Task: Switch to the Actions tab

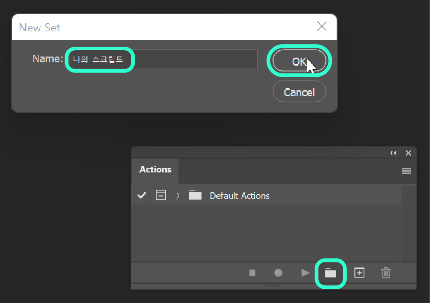Action: [x=155, y=170]
